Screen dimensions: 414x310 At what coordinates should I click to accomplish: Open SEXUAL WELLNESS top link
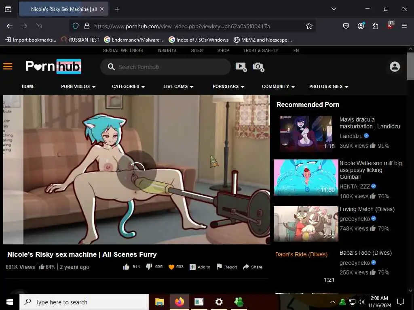click(123, 50)
